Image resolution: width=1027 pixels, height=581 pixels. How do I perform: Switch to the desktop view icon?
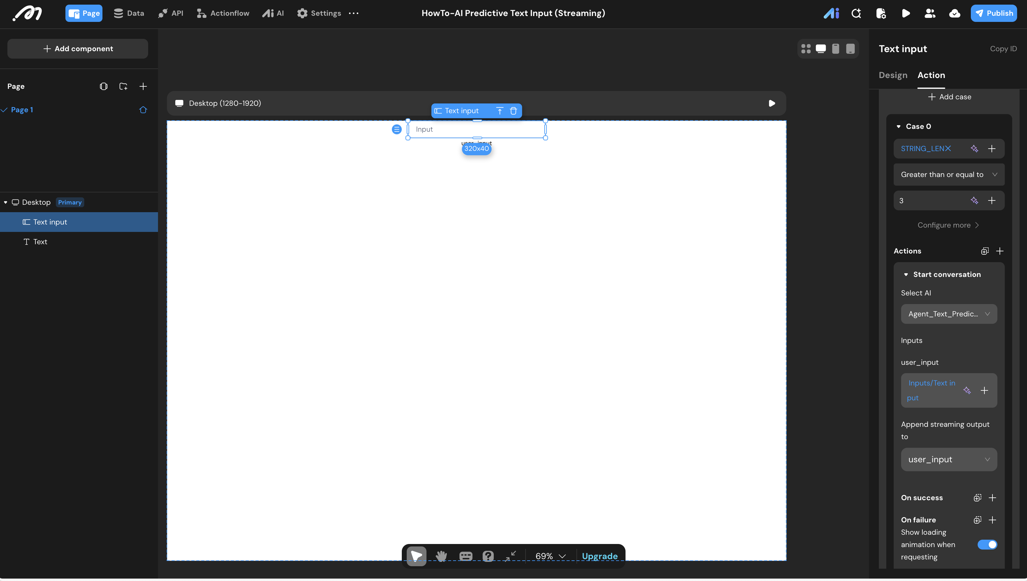821,49
